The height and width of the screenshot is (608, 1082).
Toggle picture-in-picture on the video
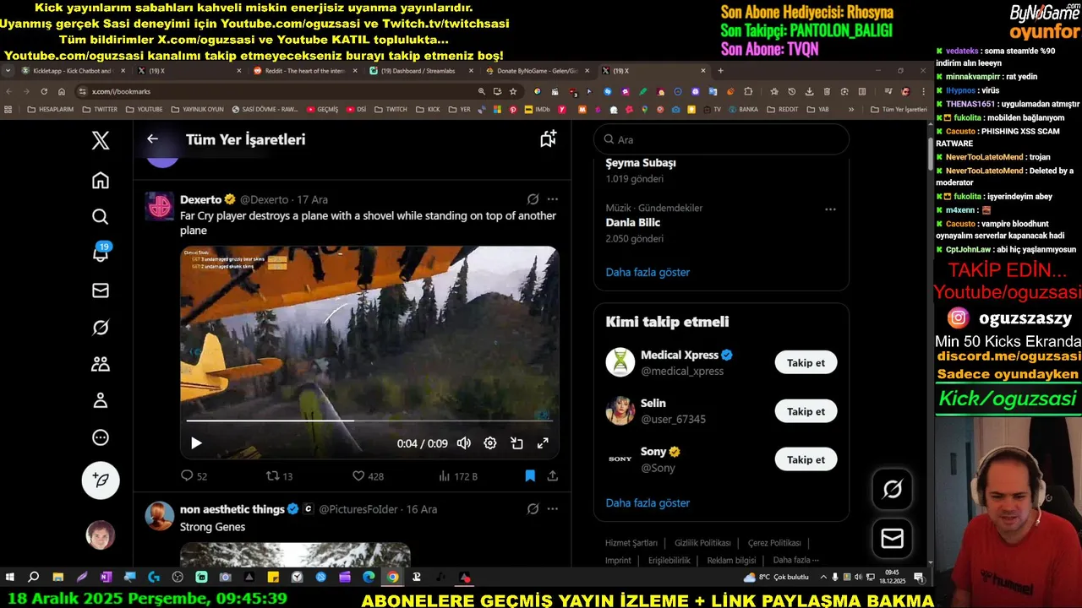[x=516, y=443]
